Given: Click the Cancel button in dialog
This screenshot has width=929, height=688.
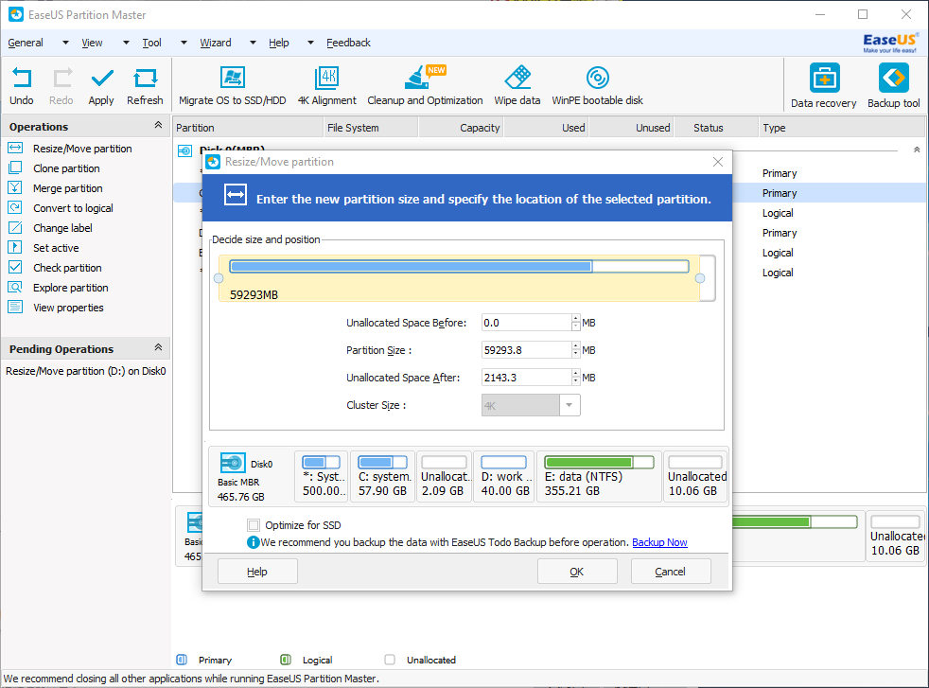Looking at the screenshot, I should pos(671,572).
